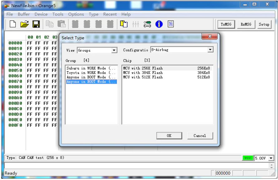The image size is (278, 180).
Task: Open the Device menu
Action: click(x=41, y=14)
